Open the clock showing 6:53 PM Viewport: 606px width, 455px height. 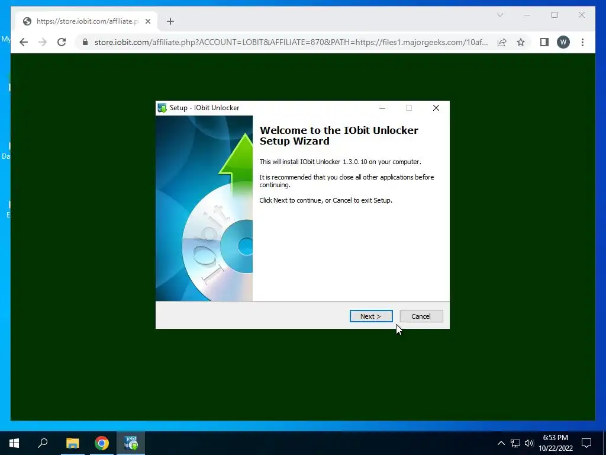556,443
